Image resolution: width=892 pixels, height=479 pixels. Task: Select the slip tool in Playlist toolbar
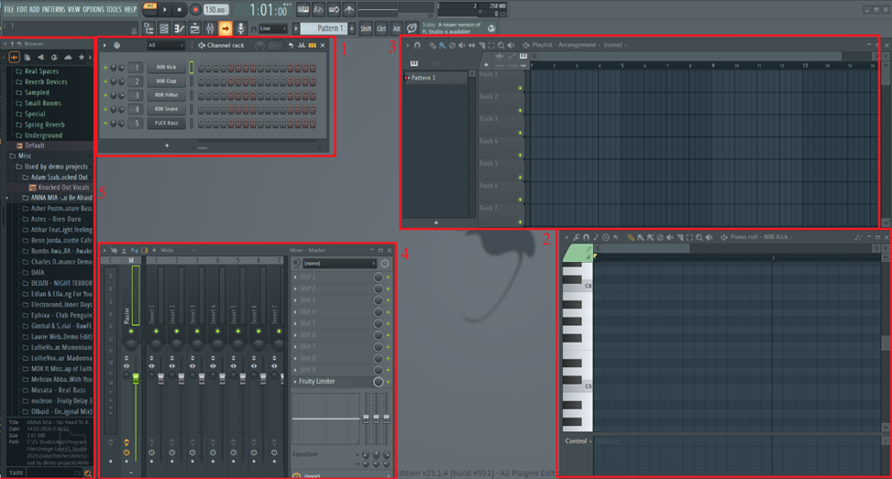[x=471, y=45]
